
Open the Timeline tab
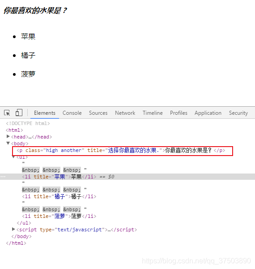point(153,113)
